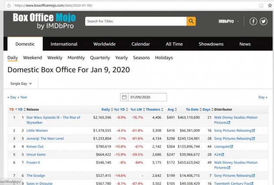Go to previous year link
The width and height of the screenshot is (274, 185).
[x=22, y=97]
